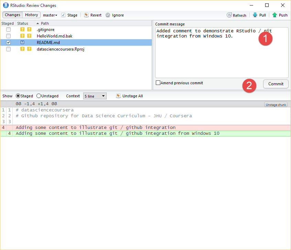The image size is (291, 250).
Task: Open the master branch dropdown
Action: tap(50, 15)
